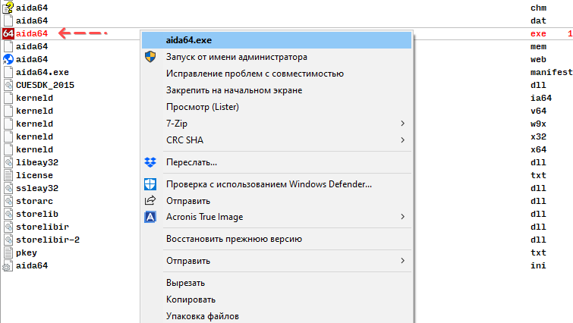
Task: Click the pkey text file icon
Action: (x=8, y=252)
